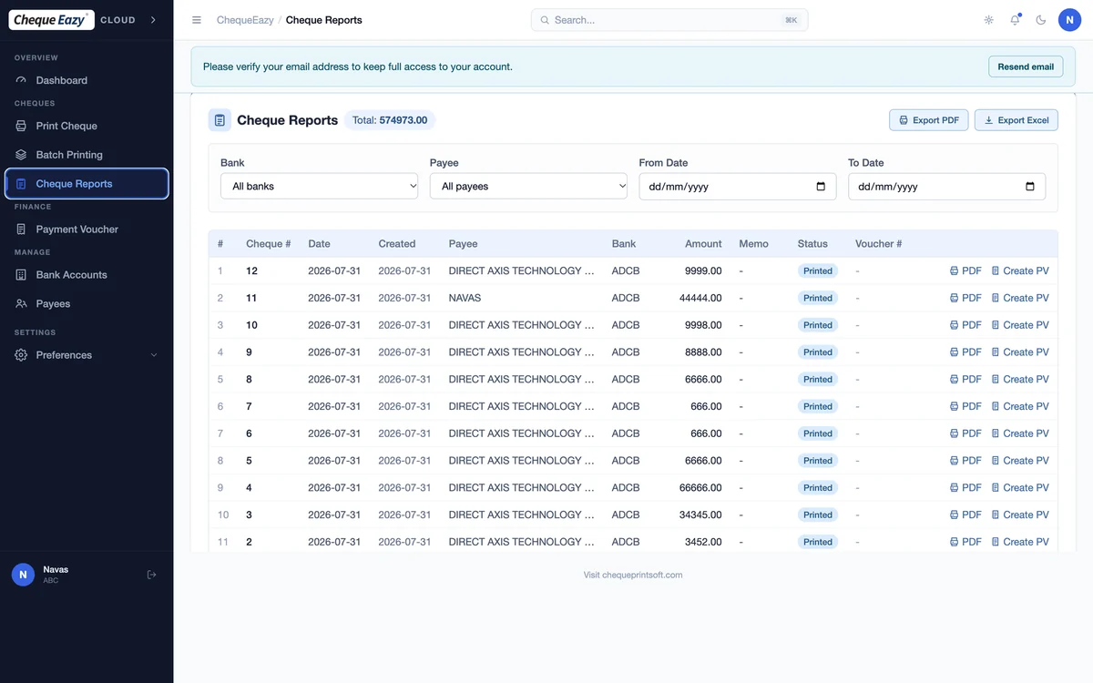Open the Bank filter dropdown
The image size is (1093, 683).
[x=319, y=186]
